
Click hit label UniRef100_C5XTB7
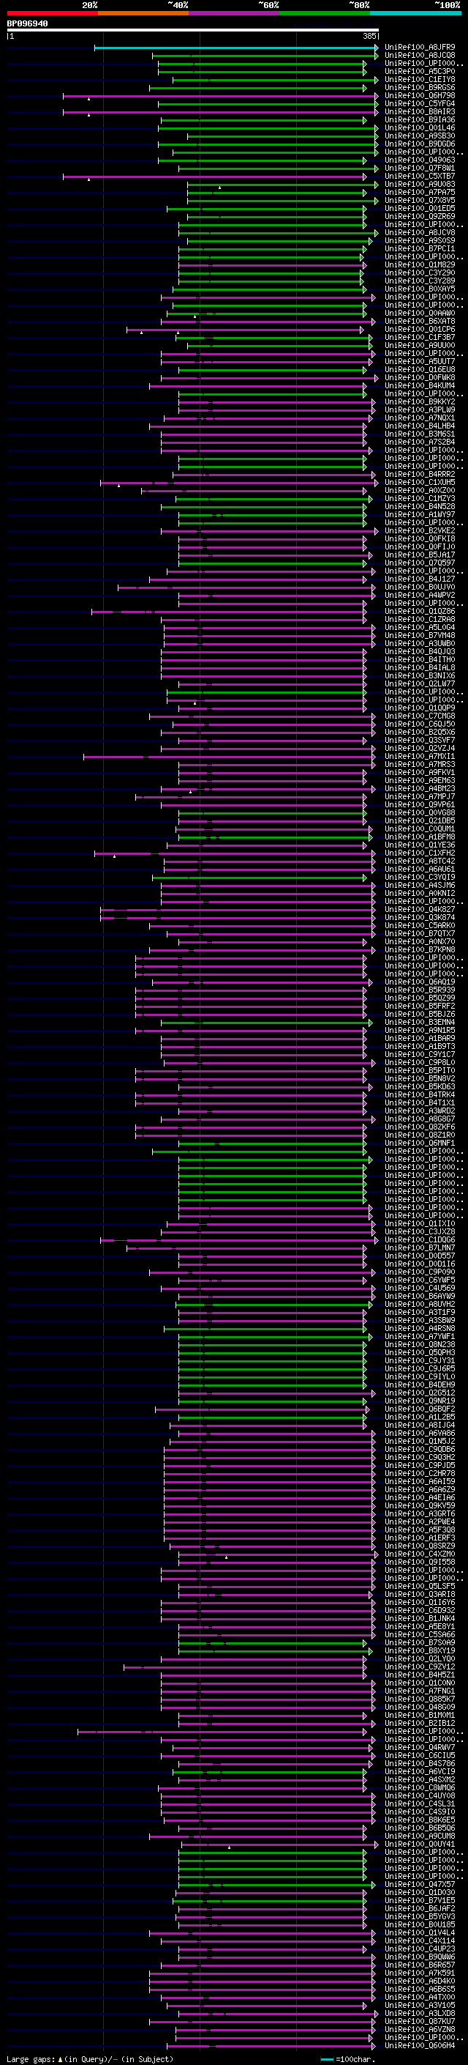click(420, 177)
